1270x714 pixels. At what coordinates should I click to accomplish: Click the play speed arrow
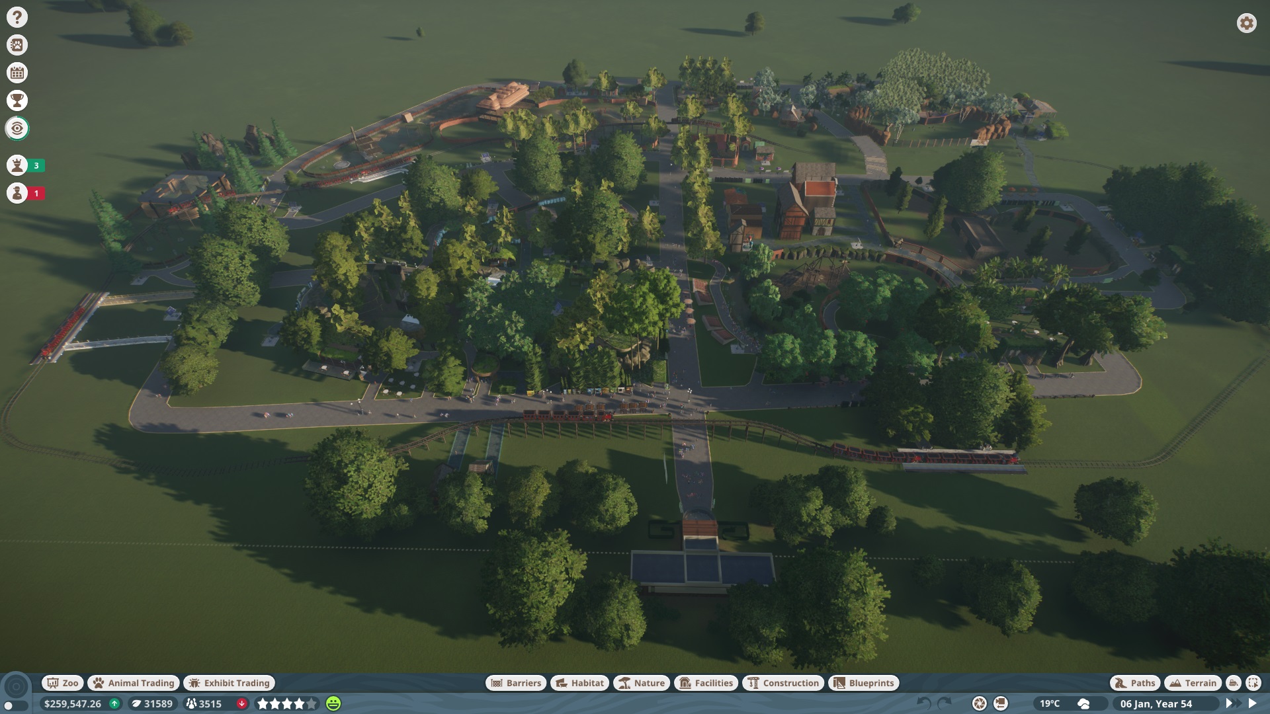click(x=1252, y=703)
